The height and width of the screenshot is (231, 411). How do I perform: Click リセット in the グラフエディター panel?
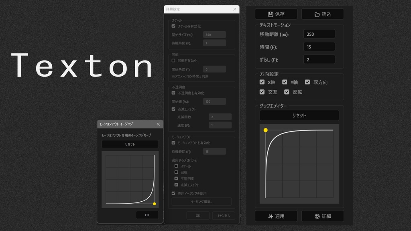pos(299,115)
